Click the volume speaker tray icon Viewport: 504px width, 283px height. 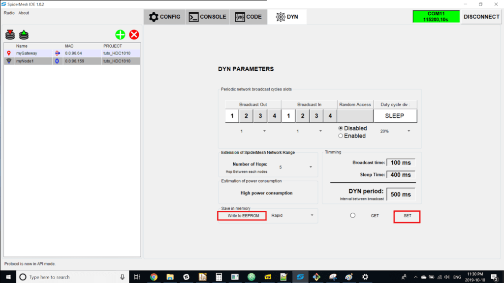point(447,277)
